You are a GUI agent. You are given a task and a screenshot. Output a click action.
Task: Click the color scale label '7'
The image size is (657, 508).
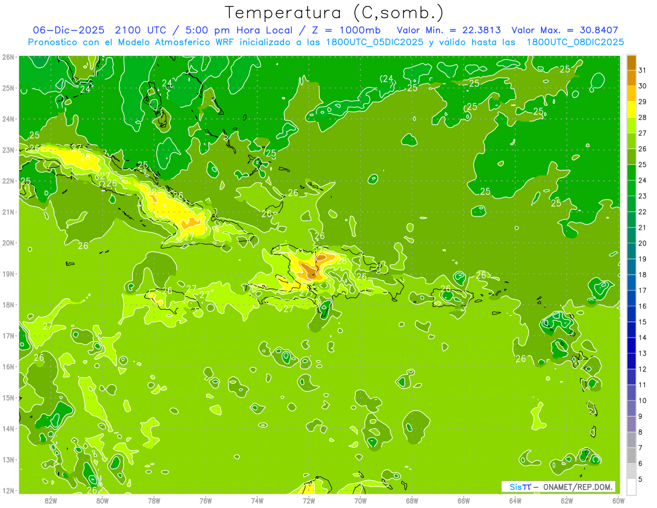641,448
